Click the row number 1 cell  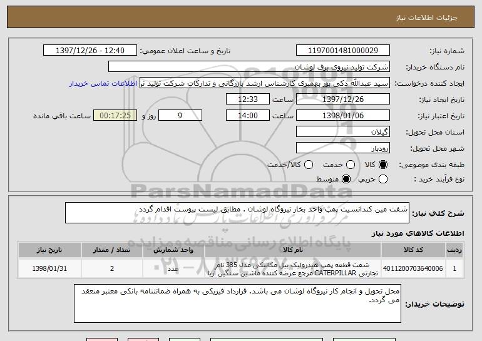454,268
